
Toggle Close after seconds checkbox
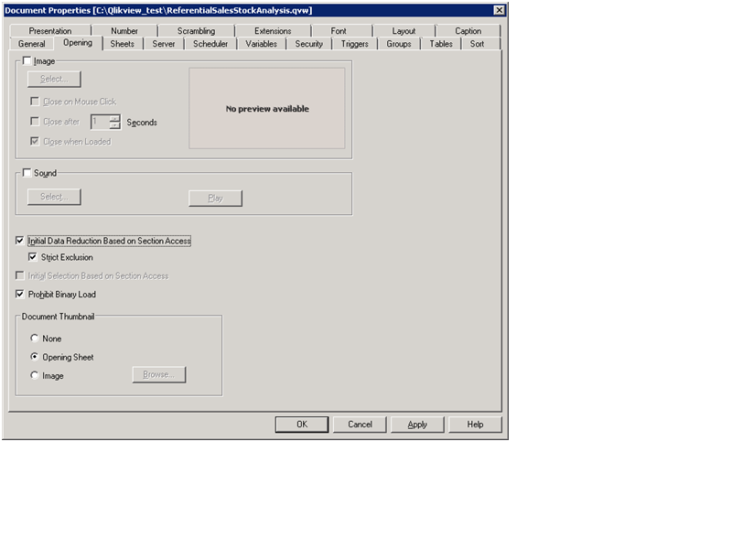[x=35, y=122]
